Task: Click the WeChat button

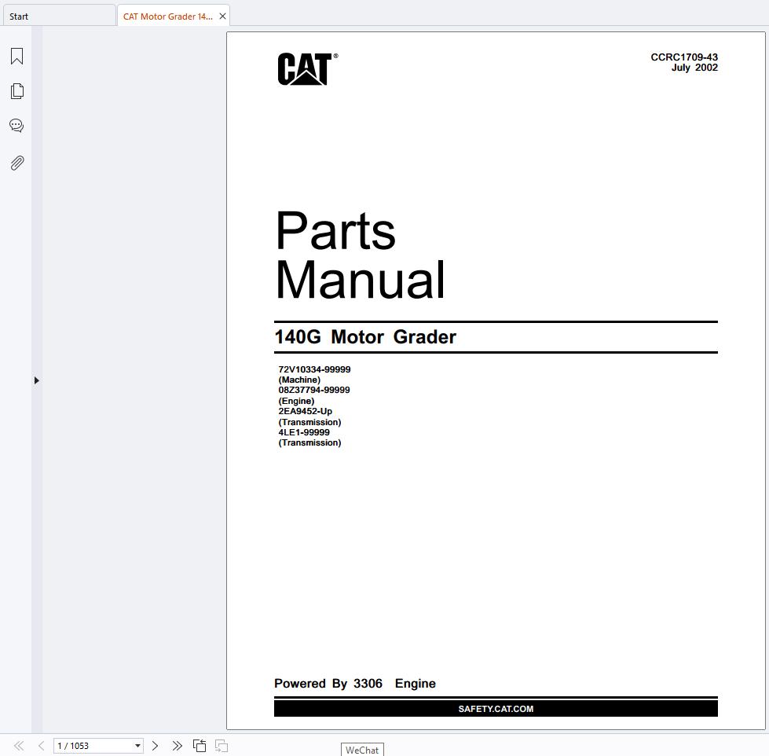Action: coord(362,750)
